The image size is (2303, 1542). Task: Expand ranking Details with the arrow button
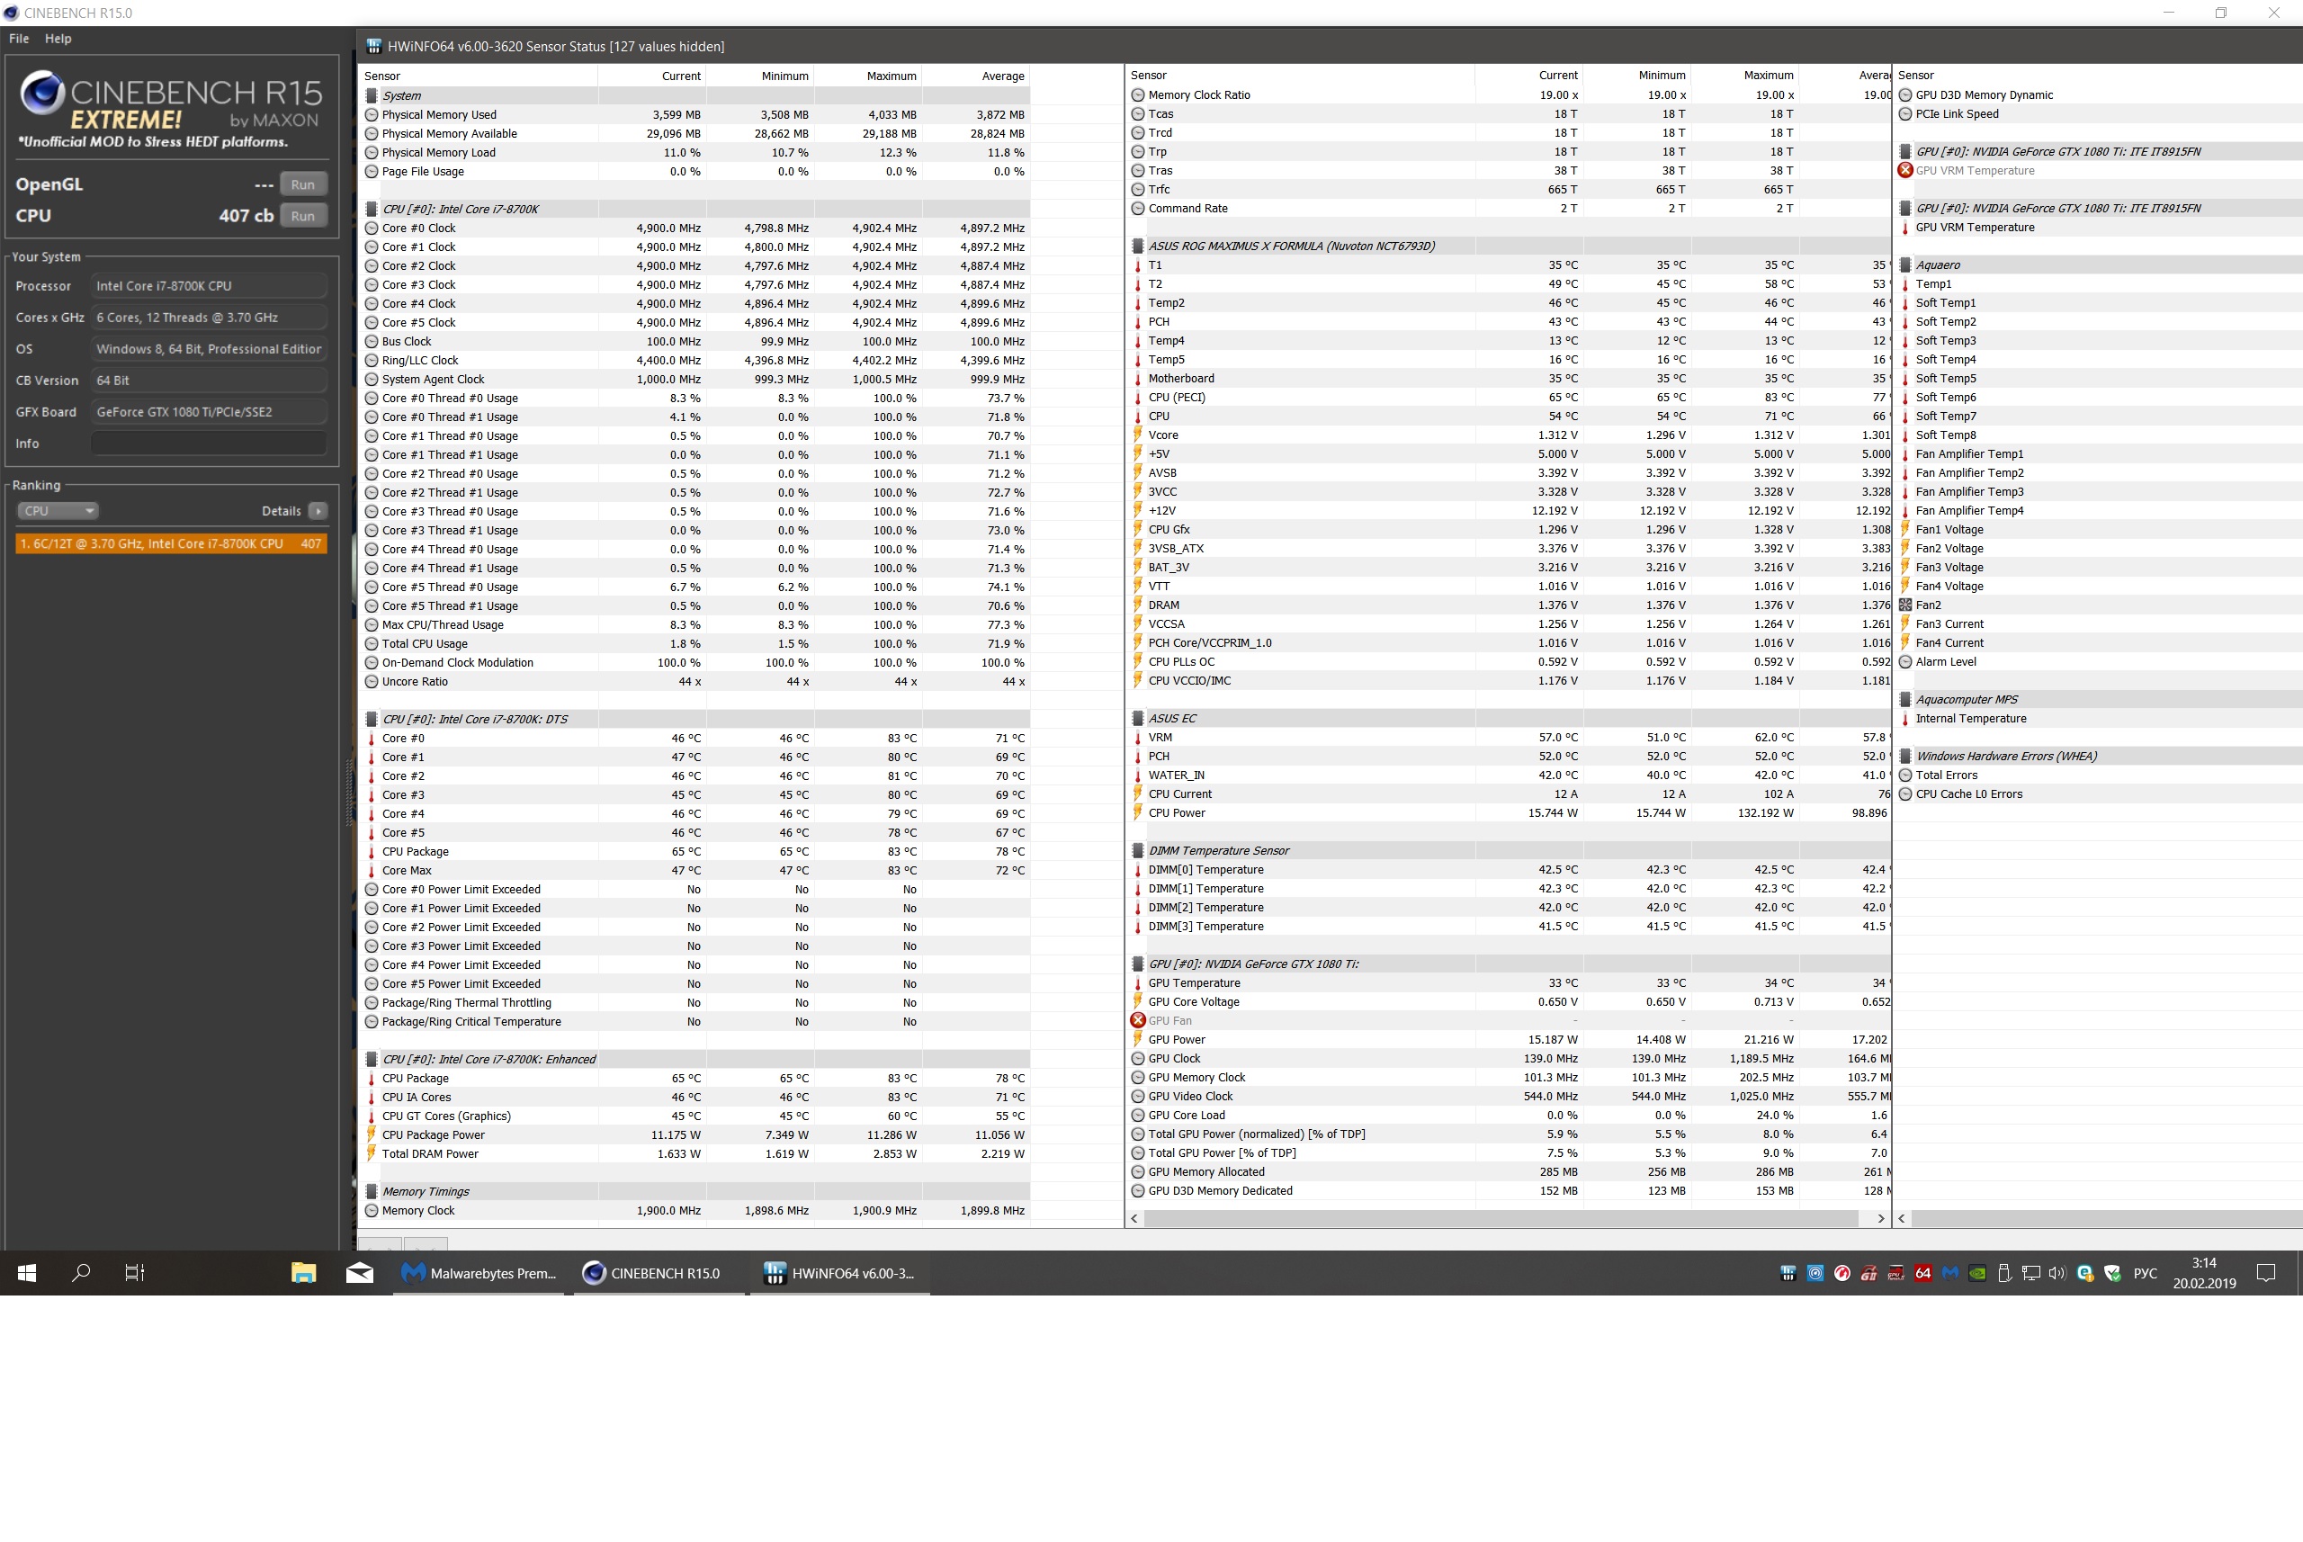coord(318,510)
